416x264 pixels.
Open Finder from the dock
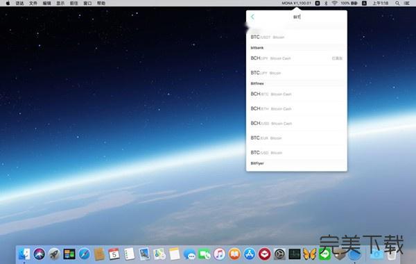coord(24,254)
